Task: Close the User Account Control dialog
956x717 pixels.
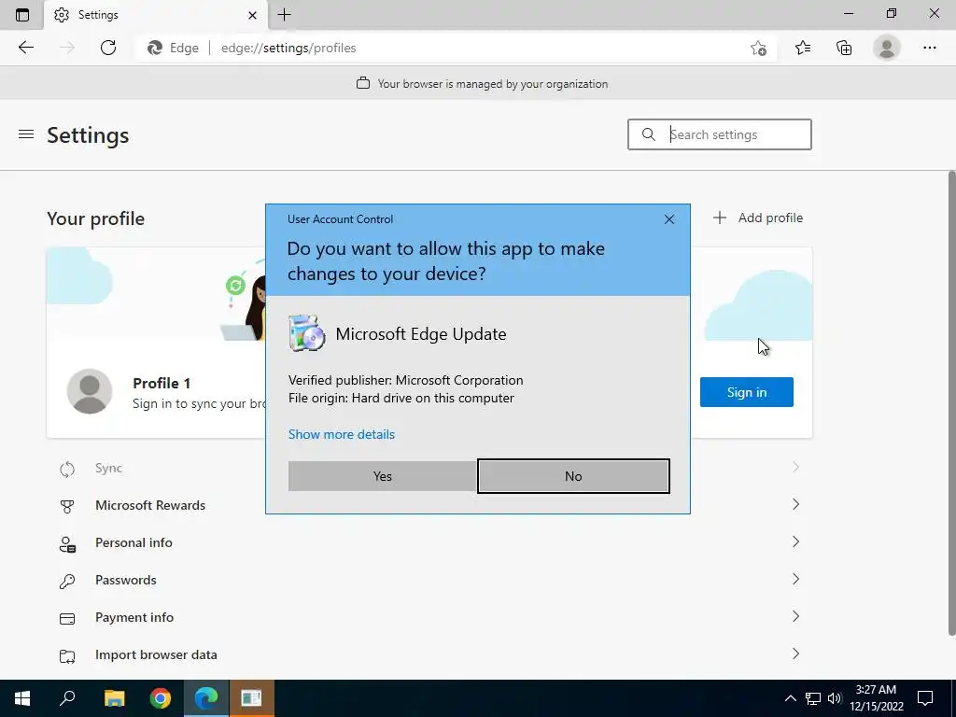Action: tap(668, 219)
